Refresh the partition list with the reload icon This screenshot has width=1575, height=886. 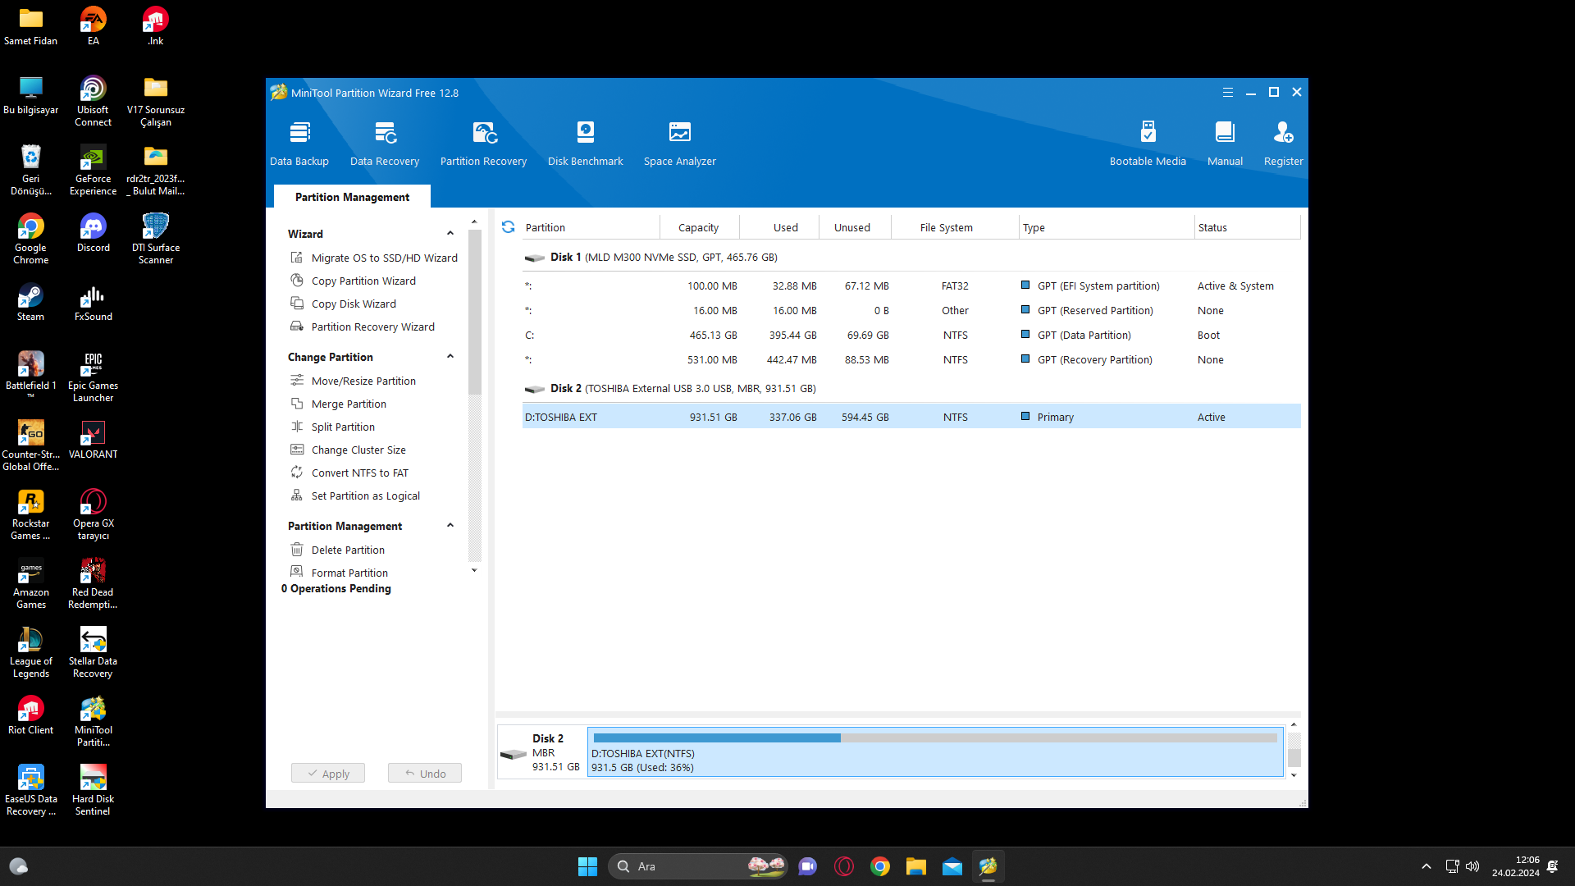point(508,227)
